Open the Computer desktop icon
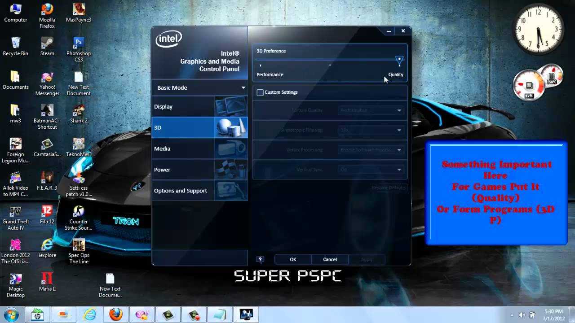 16,13
